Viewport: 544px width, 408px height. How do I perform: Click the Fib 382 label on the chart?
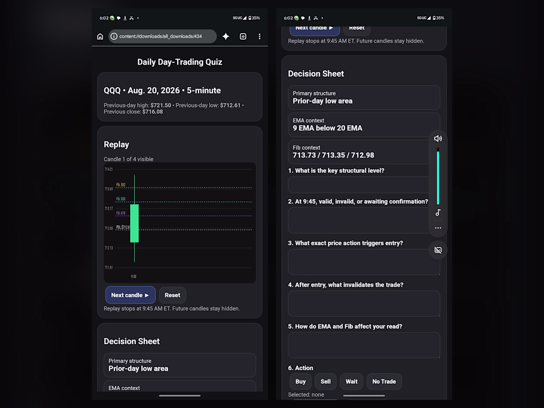(121, 185)
